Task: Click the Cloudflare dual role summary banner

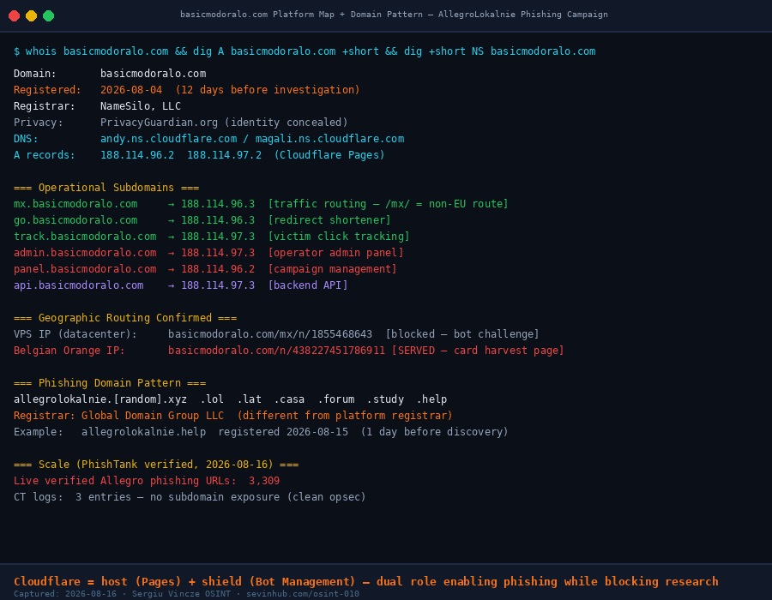Action: pyautogui.click(x=365, y=581)
